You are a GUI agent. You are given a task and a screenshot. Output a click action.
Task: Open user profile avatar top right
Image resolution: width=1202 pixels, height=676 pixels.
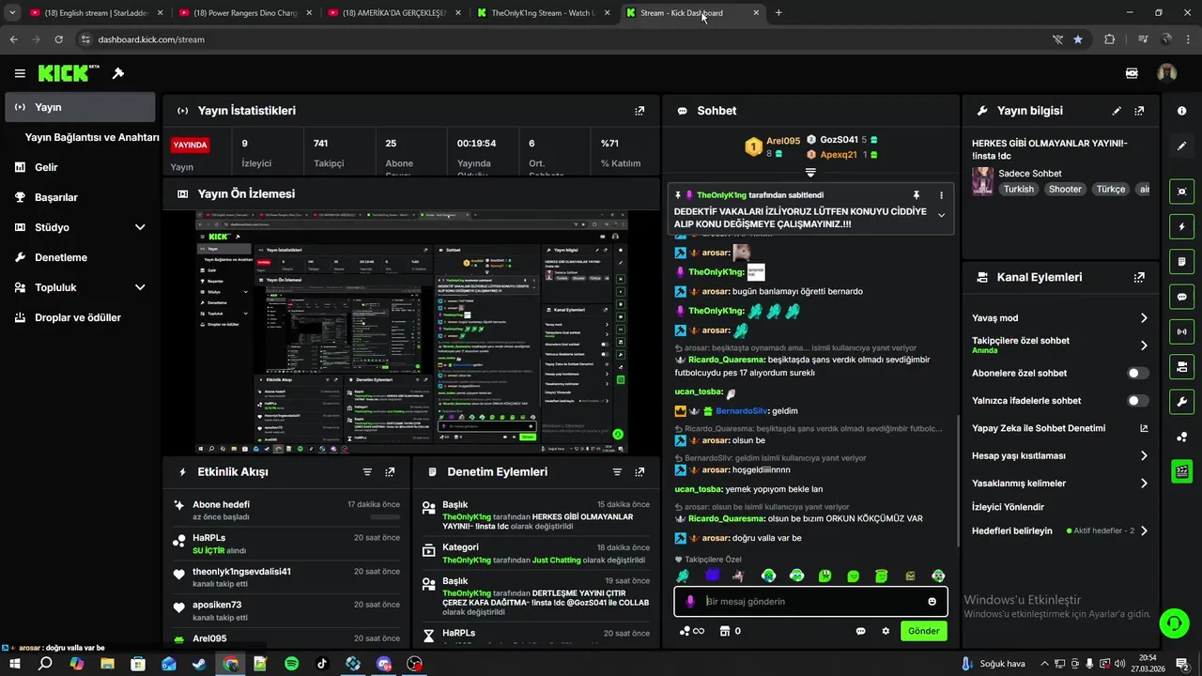[1166, 73]
